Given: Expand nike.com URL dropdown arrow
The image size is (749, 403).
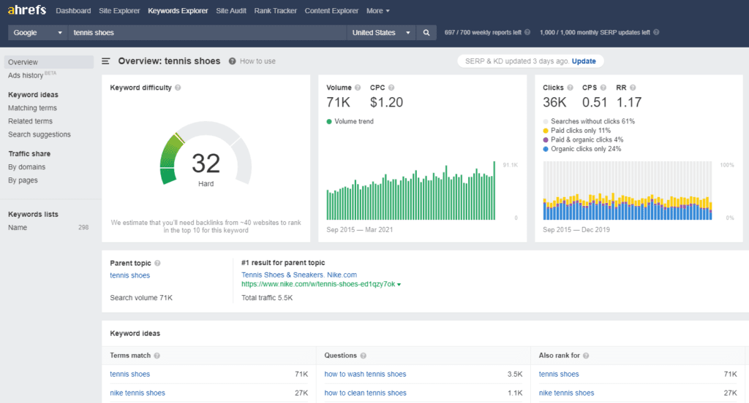Looking at the screenshot, I should 399,285.
